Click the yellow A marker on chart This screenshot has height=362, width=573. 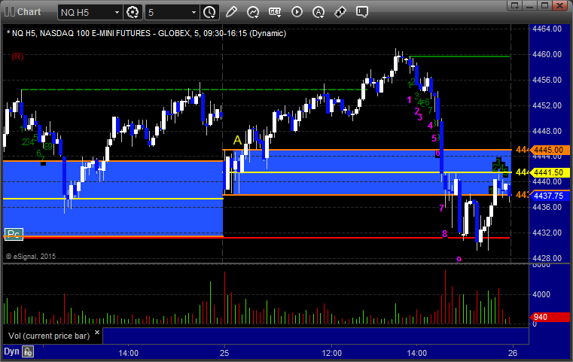237,140
